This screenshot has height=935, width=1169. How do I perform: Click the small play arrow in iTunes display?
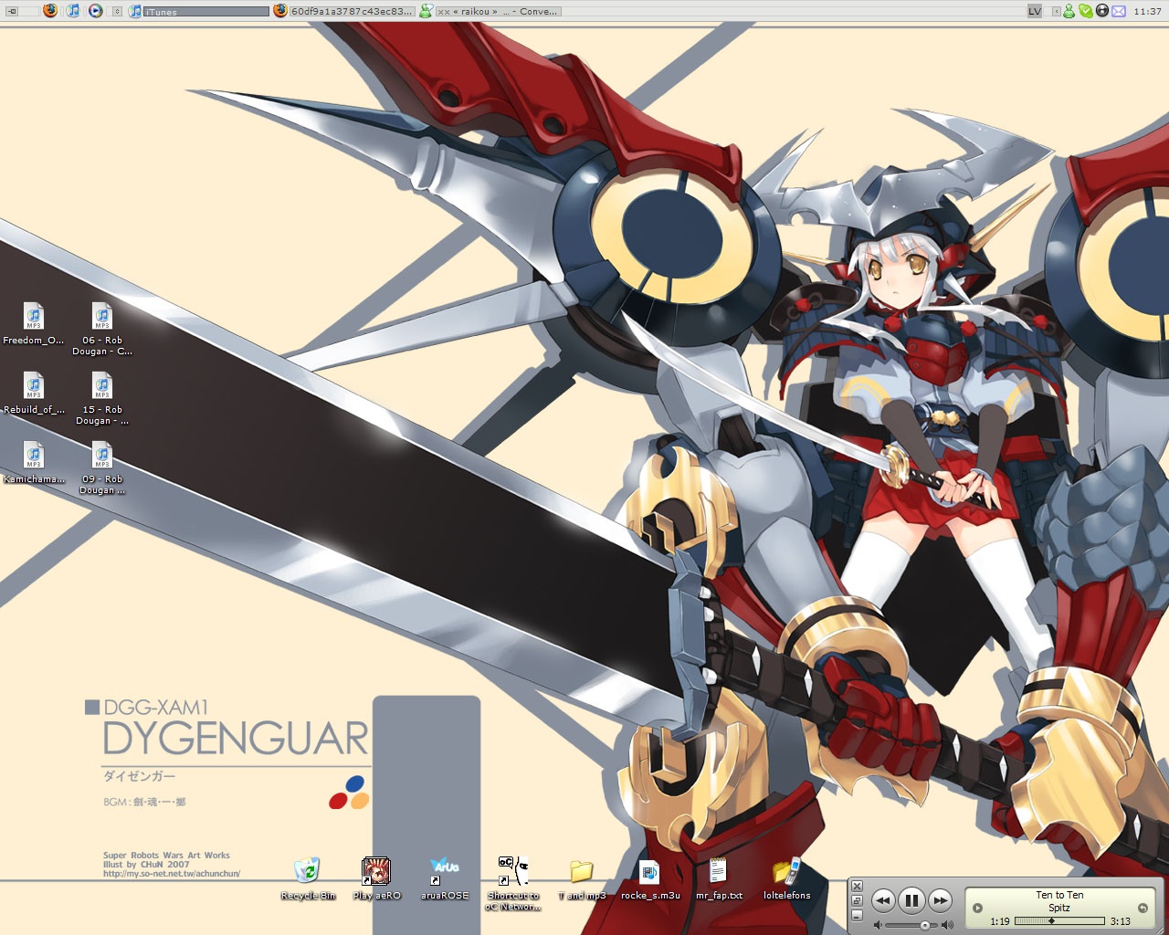977,908
